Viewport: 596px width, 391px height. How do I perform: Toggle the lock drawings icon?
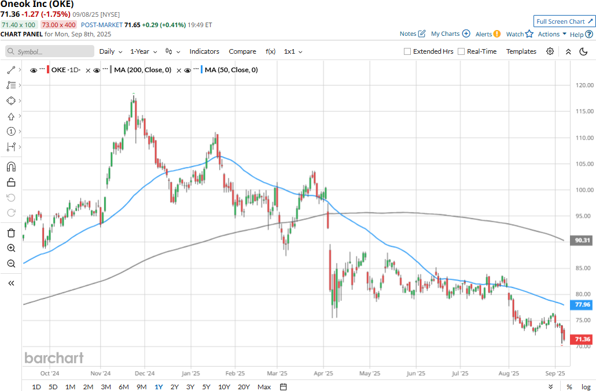(11, 183)
